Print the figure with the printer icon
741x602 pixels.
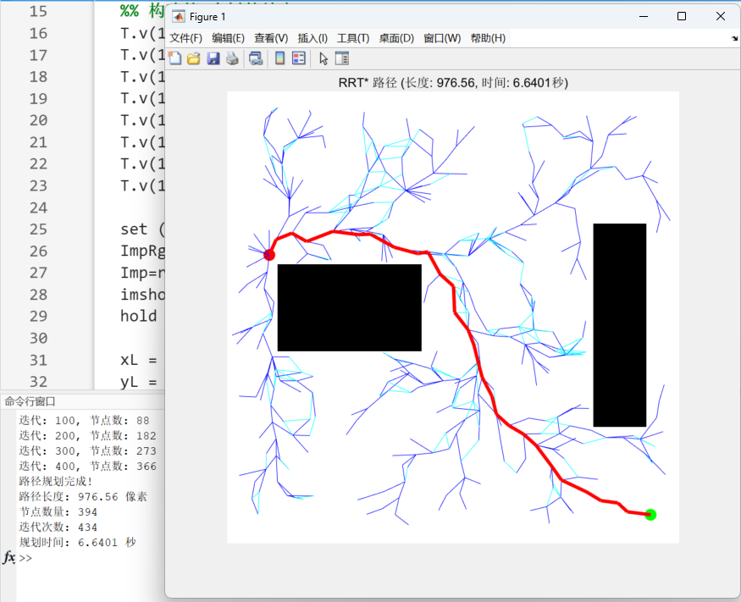(233, 58)
